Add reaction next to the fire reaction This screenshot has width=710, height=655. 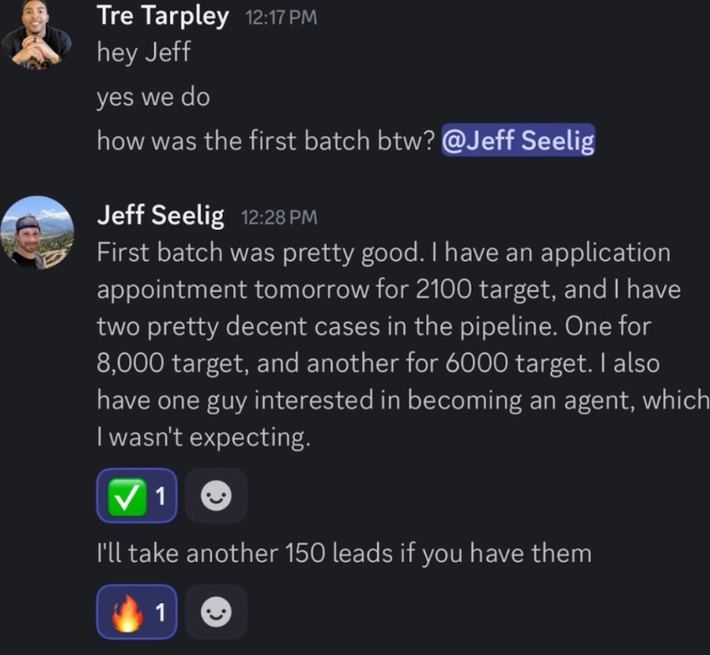pos(216,613)
